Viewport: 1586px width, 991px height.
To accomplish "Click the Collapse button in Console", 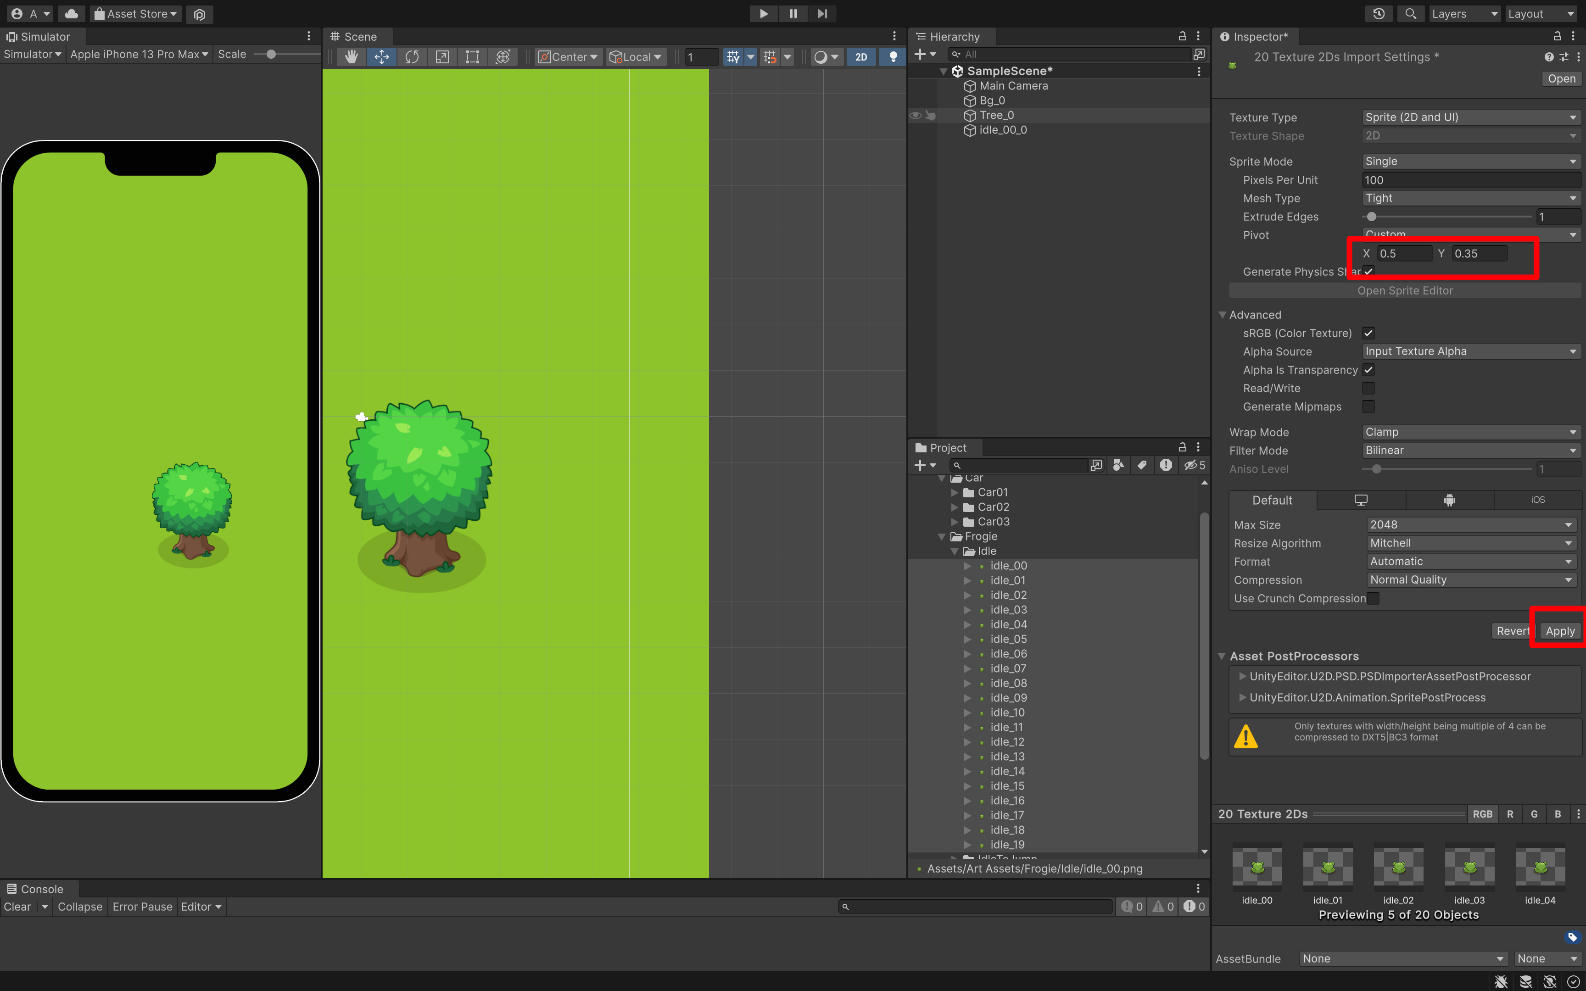I will point(80,907).
